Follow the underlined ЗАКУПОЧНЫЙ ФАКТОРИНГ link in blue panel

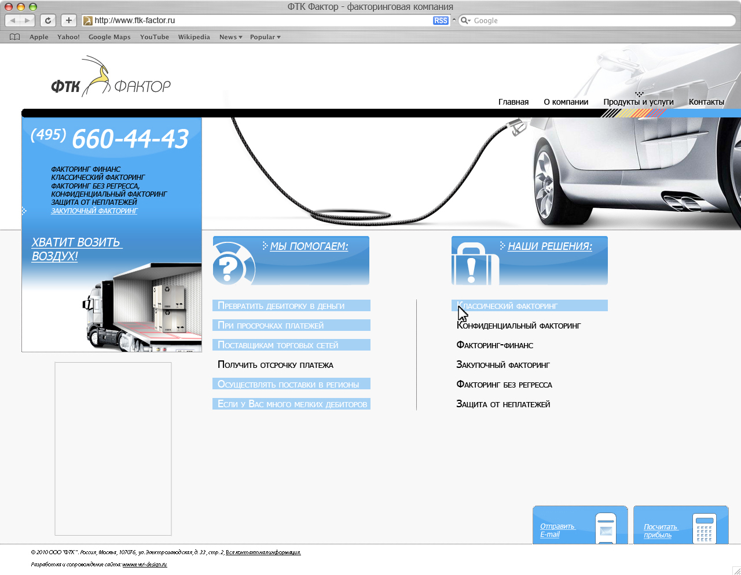pos(94,211)
